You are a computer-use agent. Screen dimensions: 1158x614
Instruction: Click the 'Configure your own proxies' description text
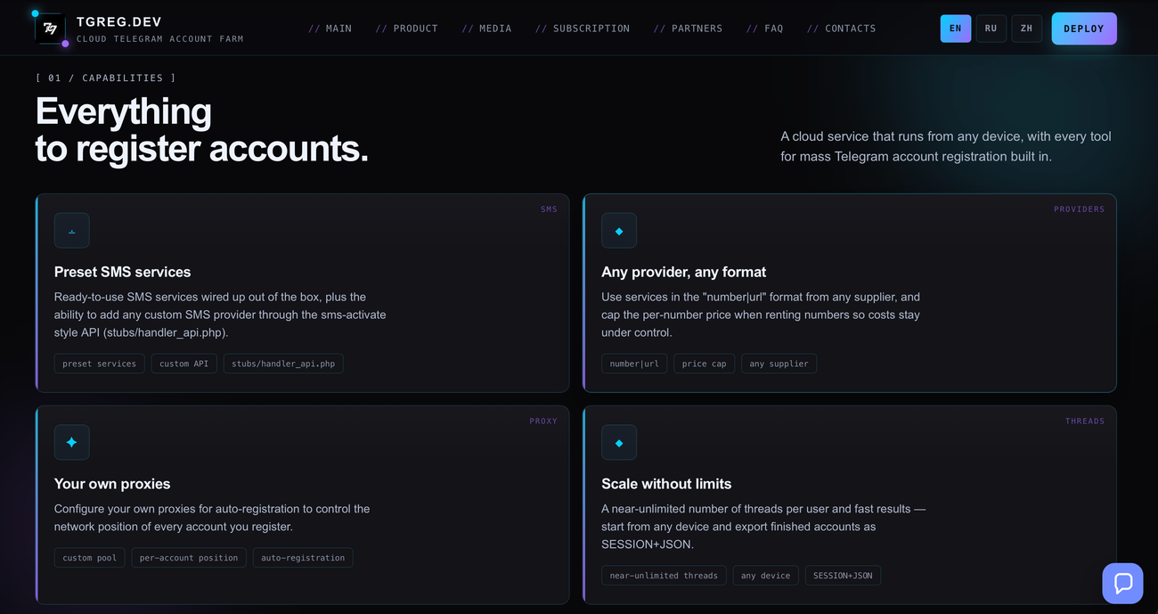click(212, 518)
